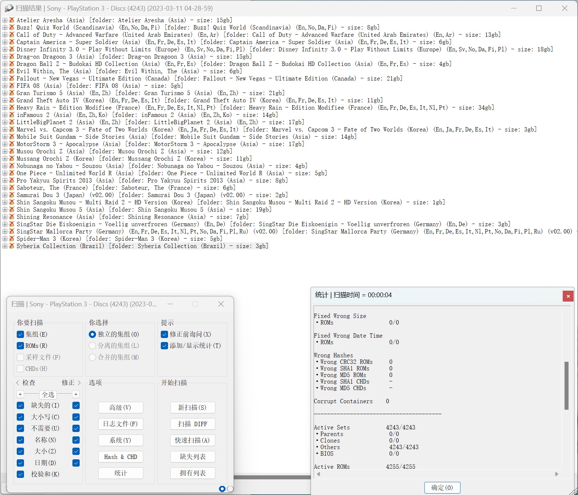This screenshot has width=578, height=495.
Task: Click the red X icon for MotorStorm 3 - Apocalypse
Action: pos(12,144)
